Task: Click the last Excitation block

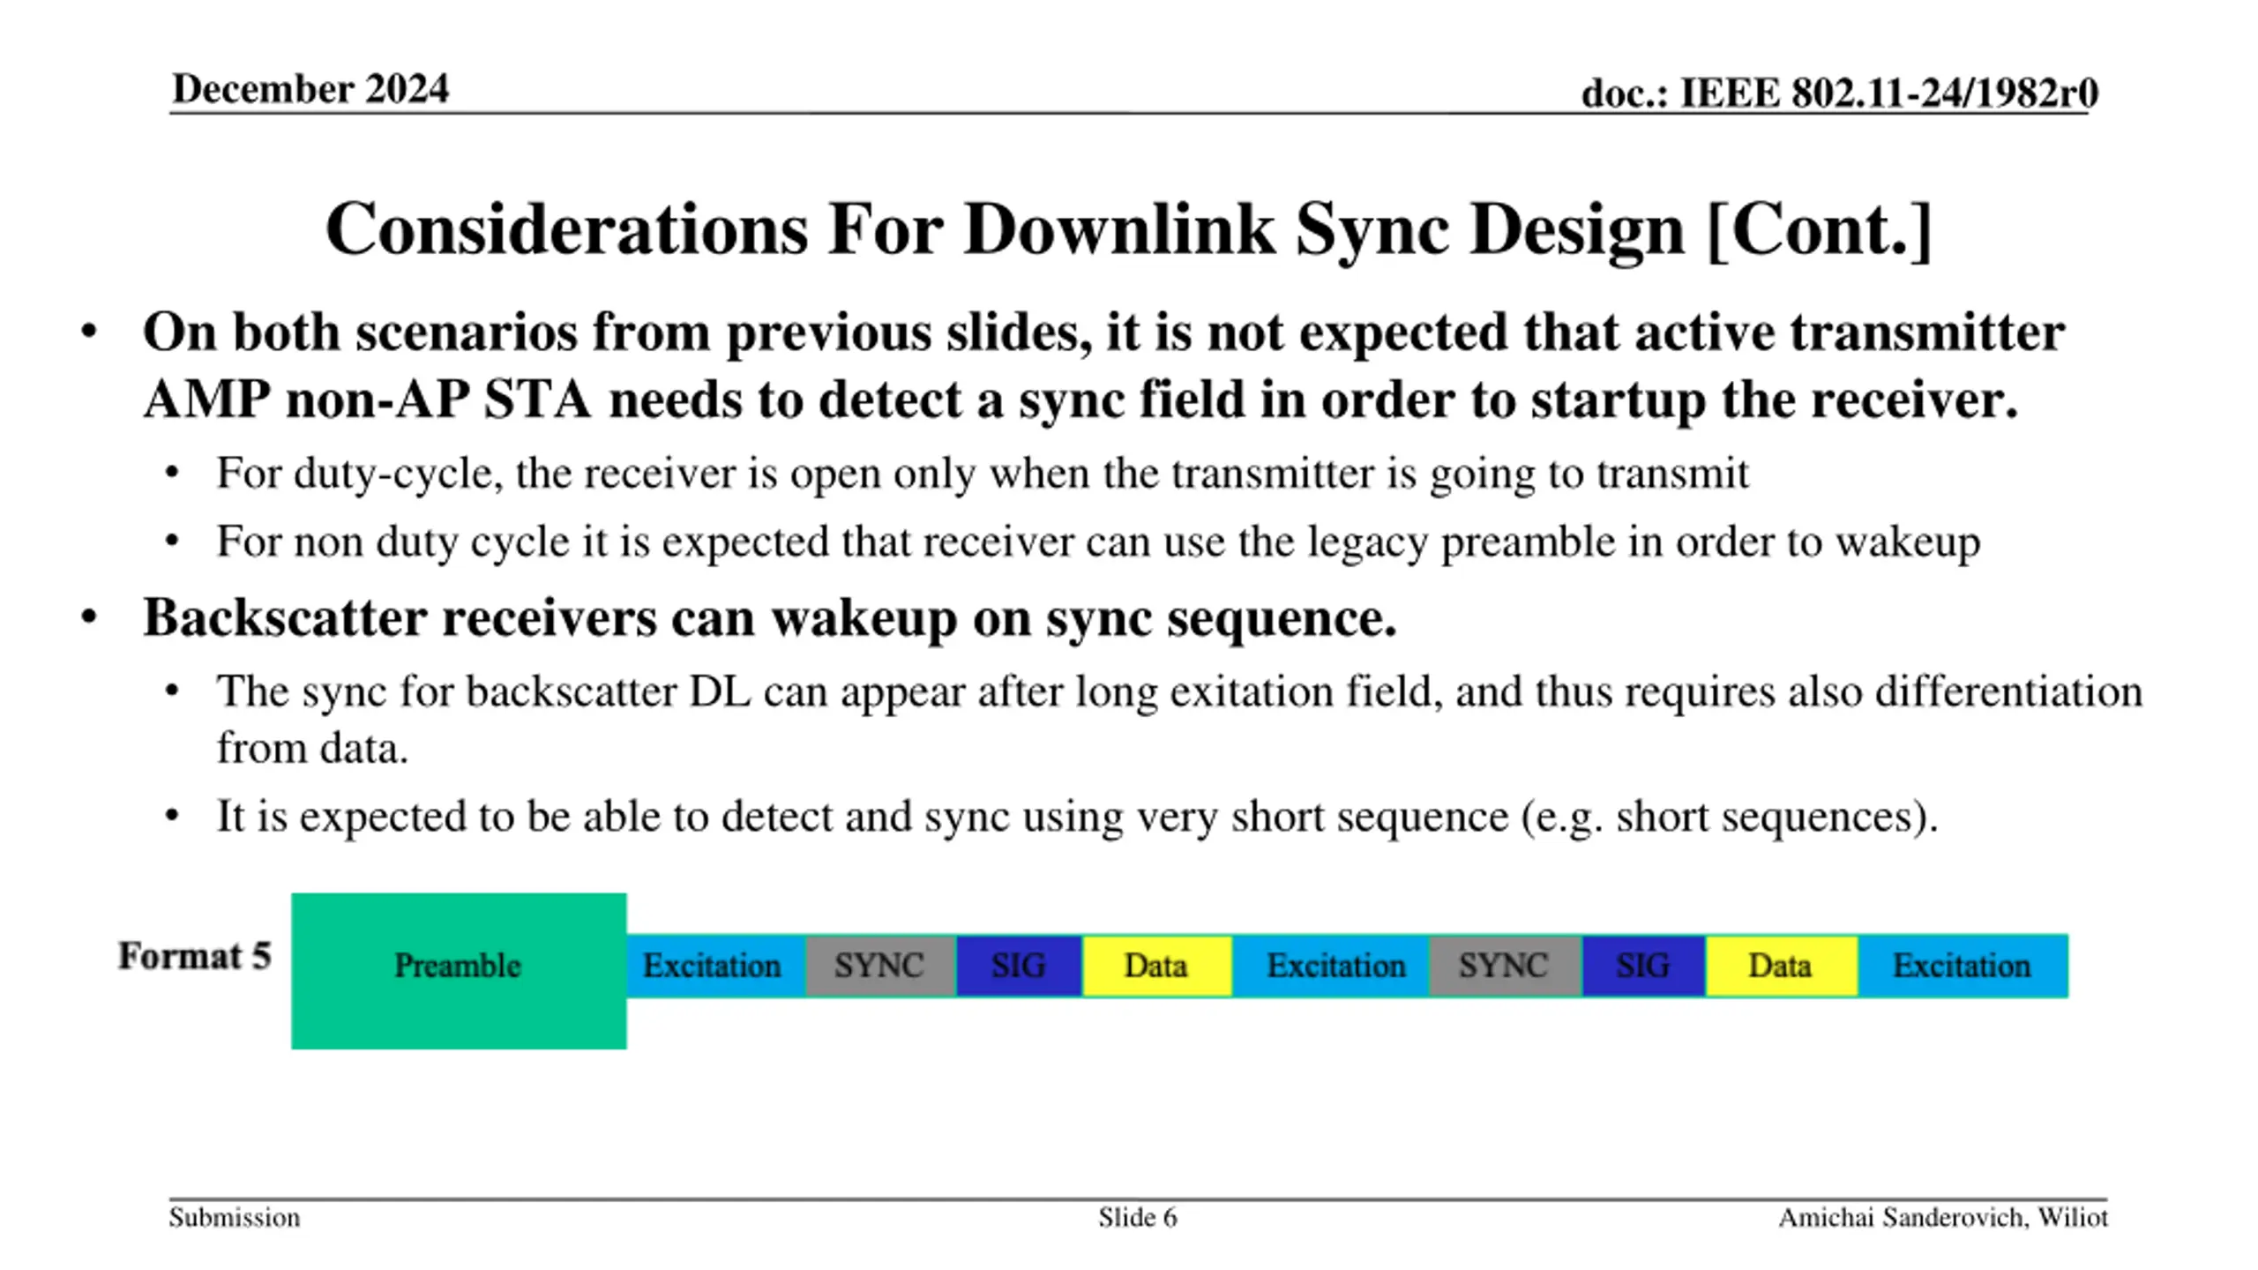Action: (x=1963, y=966)
